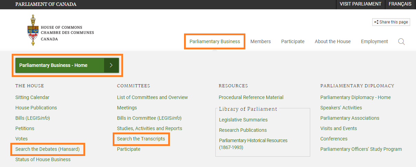The image size is (416, 167).
Task: Open Sitting Calendar link
Action: click(32, 97)
